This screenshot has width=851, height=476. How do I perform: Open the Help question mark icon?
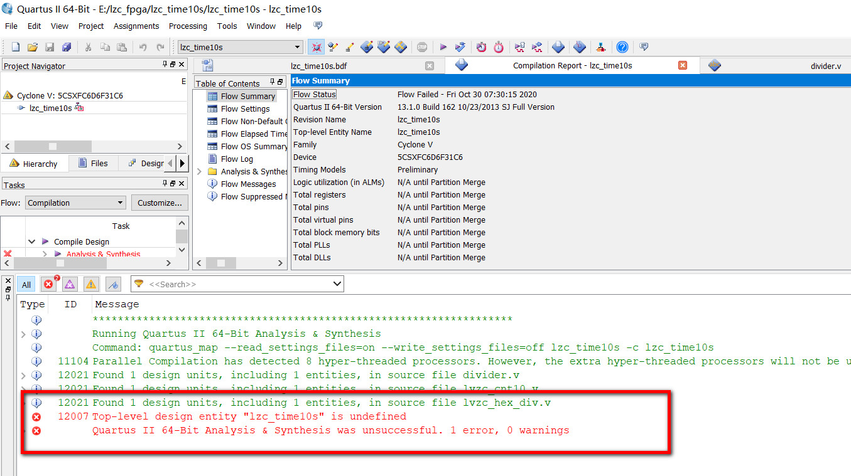click(x=622, y=47)
